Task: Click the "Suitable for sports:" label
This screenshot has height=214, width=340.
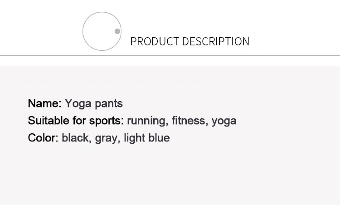Action: [76, 121]
